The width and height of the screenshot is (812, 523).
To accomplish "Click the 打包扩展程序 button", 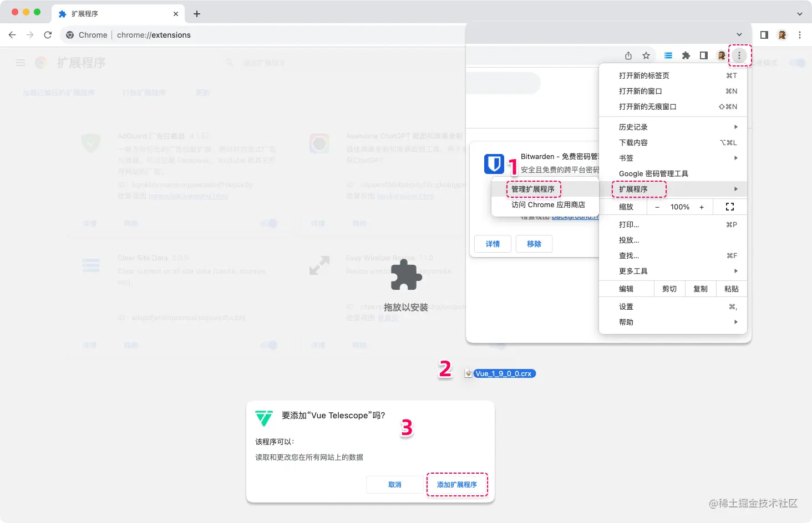I will click(144, 93).
